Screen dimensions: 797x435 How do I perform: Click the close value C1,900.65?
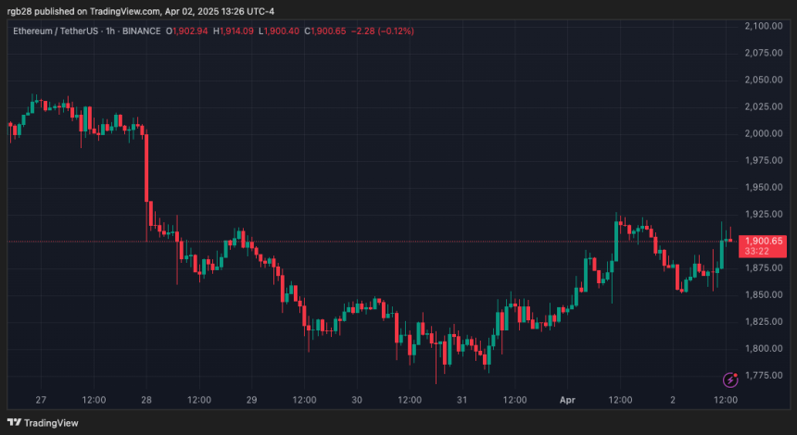pyautogui.click(x=325, y=31)
